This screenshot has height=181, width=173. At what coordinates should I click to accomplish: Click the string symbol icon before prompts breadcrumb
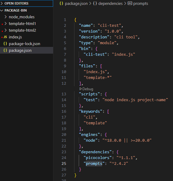130,3
